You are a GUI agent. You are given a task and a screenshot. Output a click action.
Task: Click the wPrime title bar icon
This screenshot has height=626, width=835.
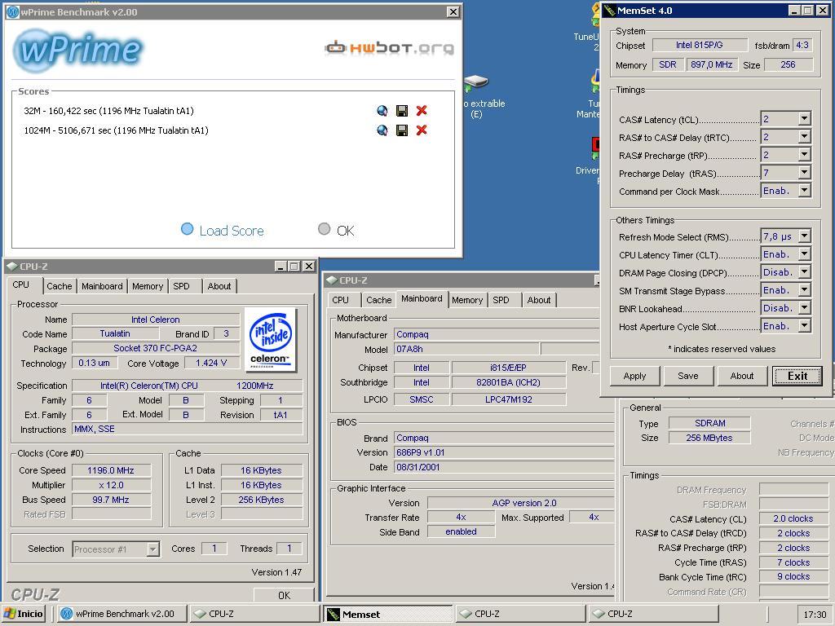point(13,11)
